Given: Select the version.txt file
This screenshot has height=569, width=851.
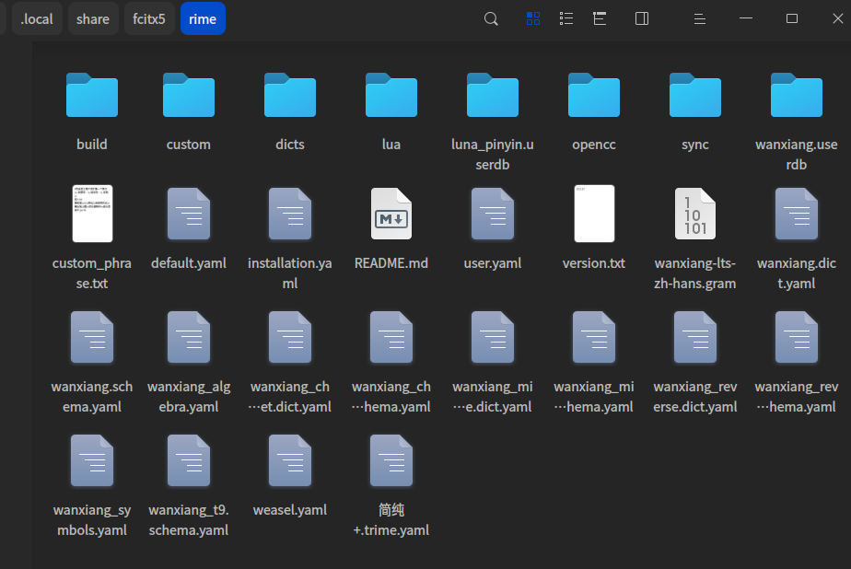Looking at the screenshot, I should [x=594, y=215].
